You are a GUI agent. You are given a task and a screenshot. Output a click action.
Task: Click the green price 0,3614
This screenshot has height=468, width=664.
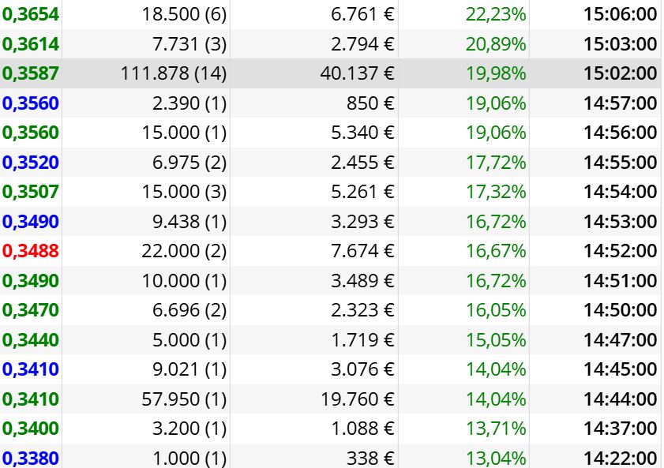(x=31, y=44)
